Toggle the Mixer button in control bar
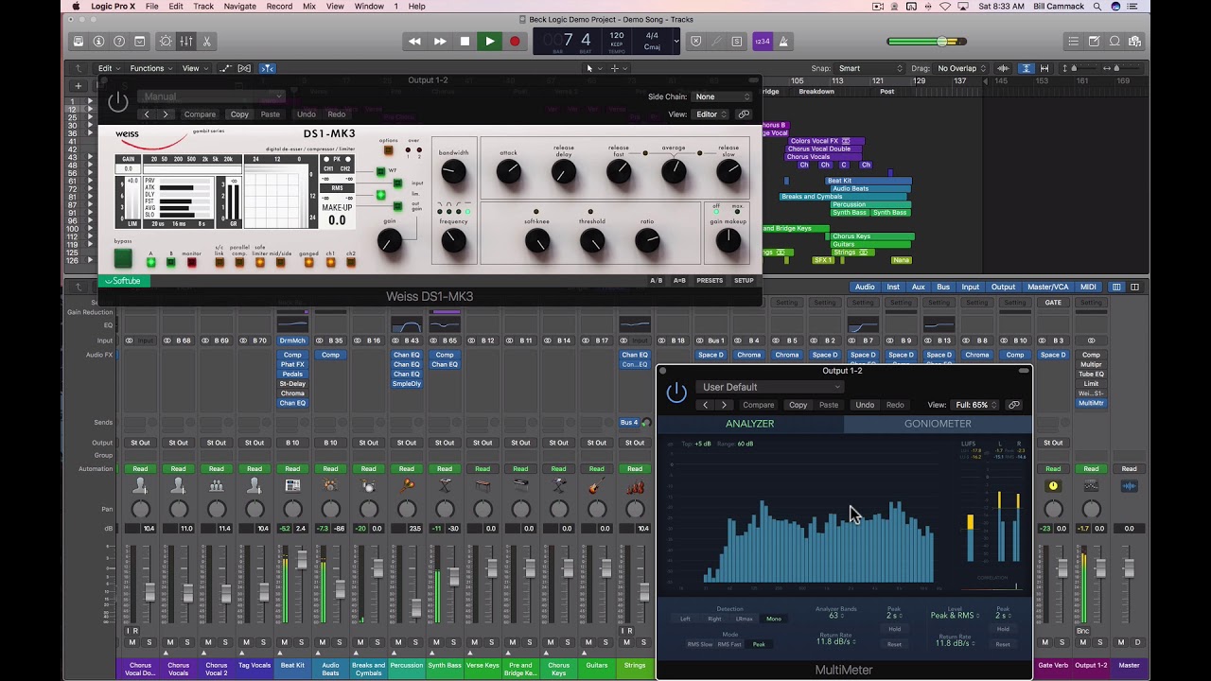Screen dimensions: 1211x681 pos(186,42)
